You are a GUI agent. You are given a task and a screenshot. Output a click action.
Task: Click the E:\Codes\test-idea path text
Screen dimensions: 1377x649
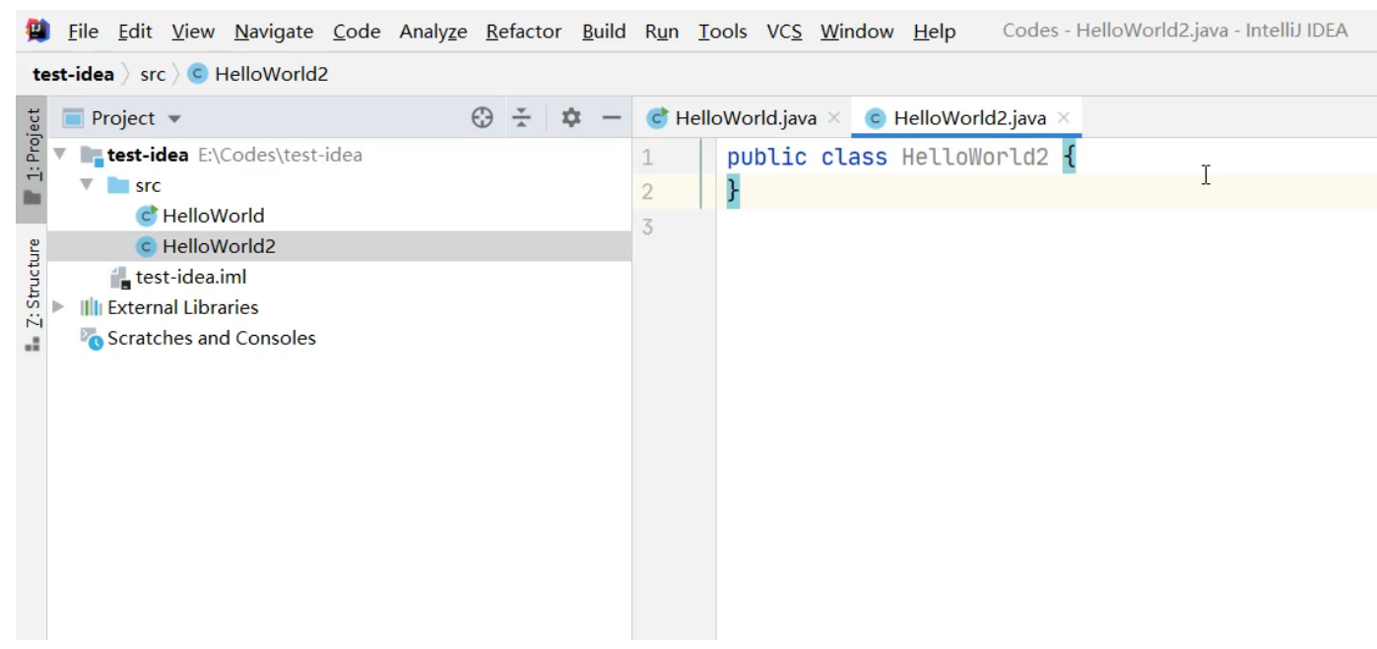pyautogui.click(x=280, y=155)
